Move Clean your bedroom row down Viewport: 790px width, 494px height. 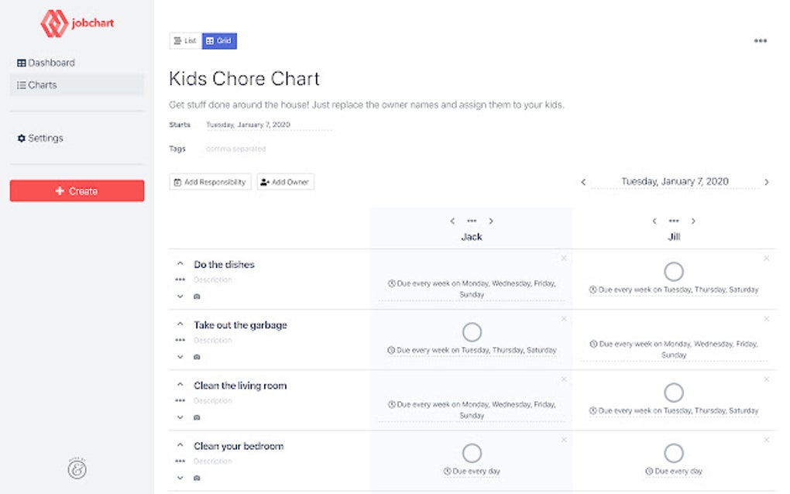pos(180,478)
